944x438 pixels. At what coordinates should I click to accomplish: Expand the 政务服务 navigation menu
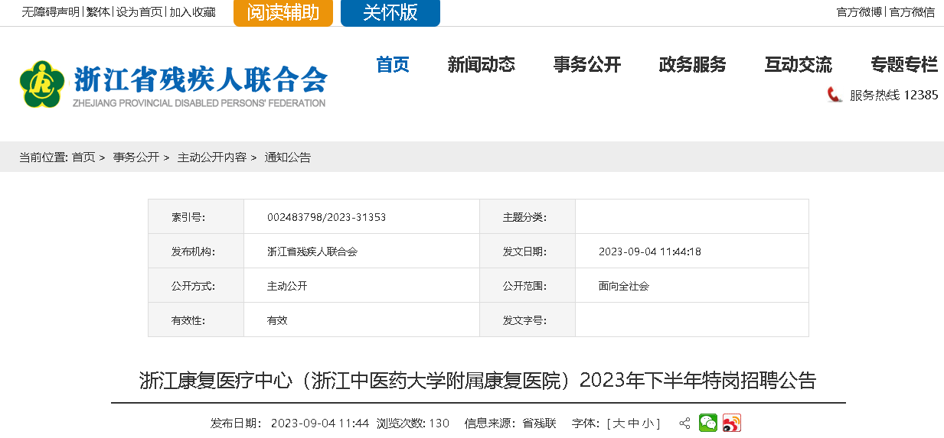tap(692, 65)
